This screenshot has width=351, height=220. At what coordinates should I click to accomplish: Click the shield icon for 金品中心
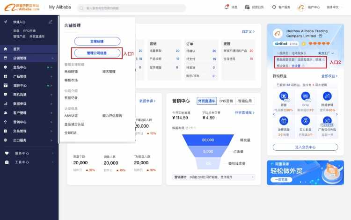(6, 67)
